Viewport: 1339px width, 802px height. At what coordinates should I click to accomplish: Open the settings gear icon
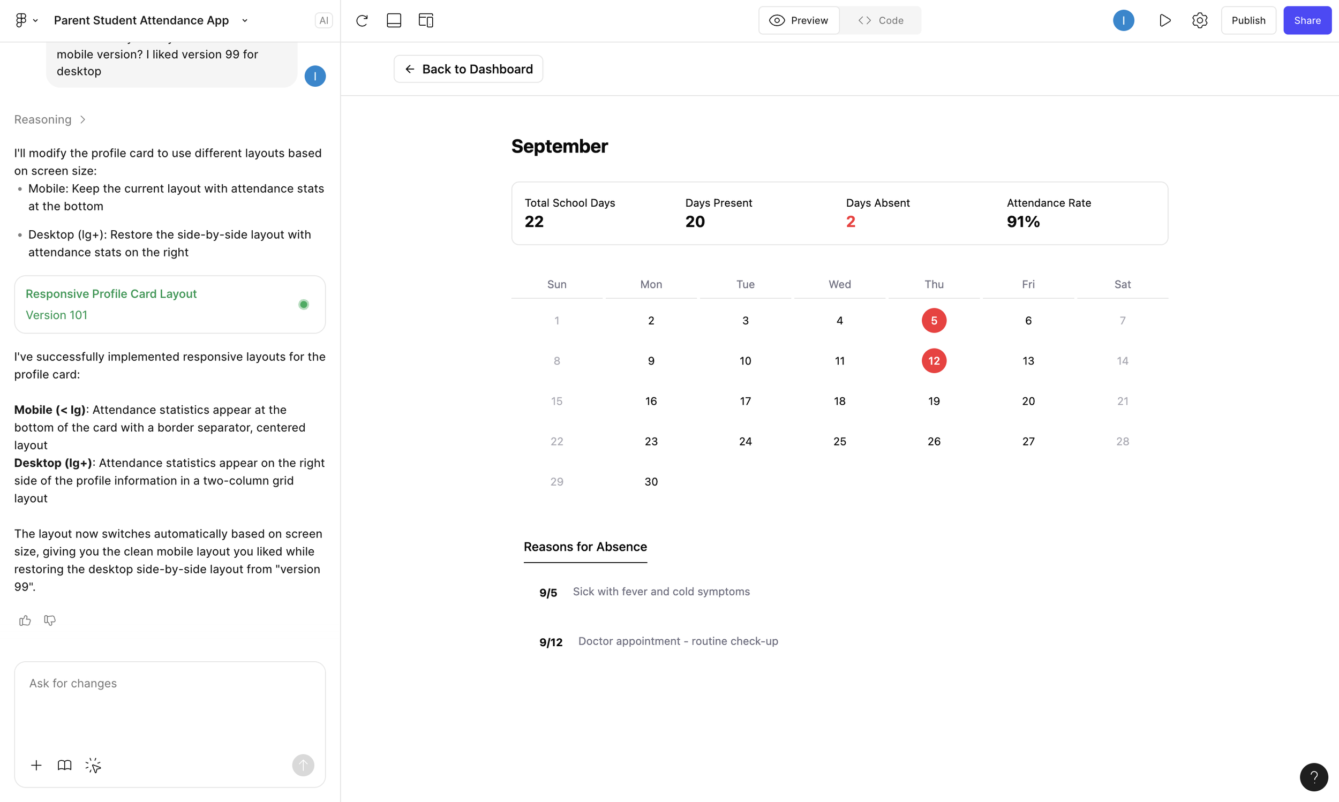[1200, 20]
